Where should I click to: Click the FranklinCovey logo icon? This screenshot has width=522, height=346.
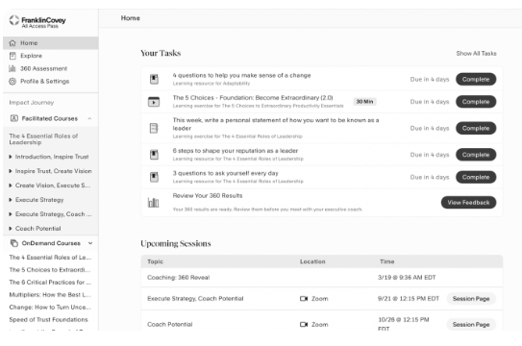click(x=14, y=20)
